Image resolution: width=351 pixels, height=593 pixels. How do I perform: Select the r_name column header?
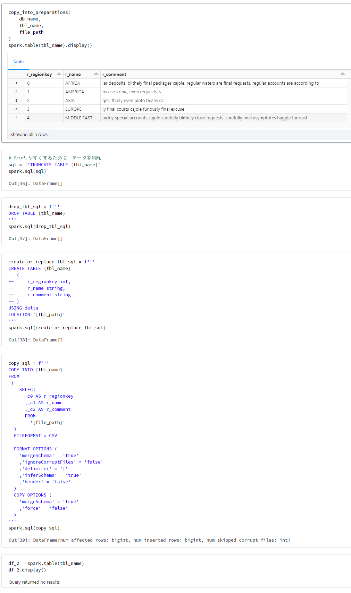click(82, 74)
